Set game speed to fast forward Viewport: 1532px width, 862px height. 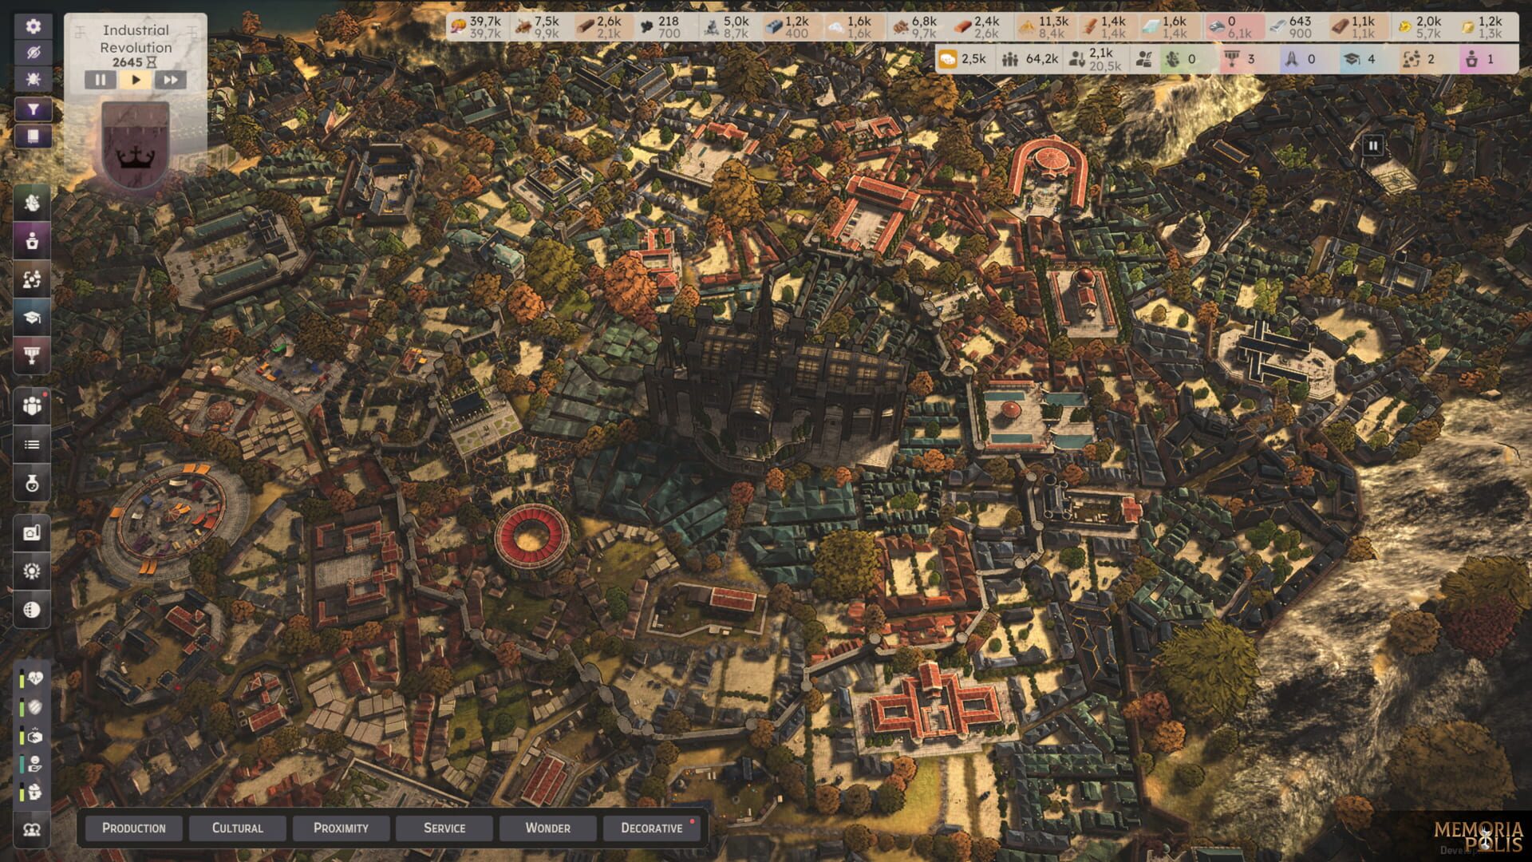coord(171,80)
